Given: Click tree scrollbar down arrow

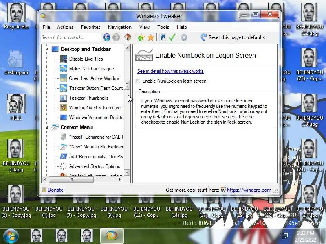Looking at the screenshot, I should (x=127, y=172).
